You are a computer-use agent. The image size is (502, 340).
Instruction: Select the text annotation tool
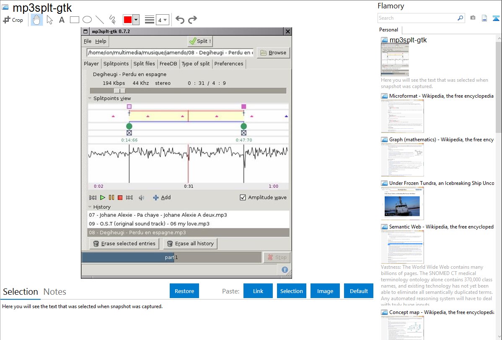(62, 20)
